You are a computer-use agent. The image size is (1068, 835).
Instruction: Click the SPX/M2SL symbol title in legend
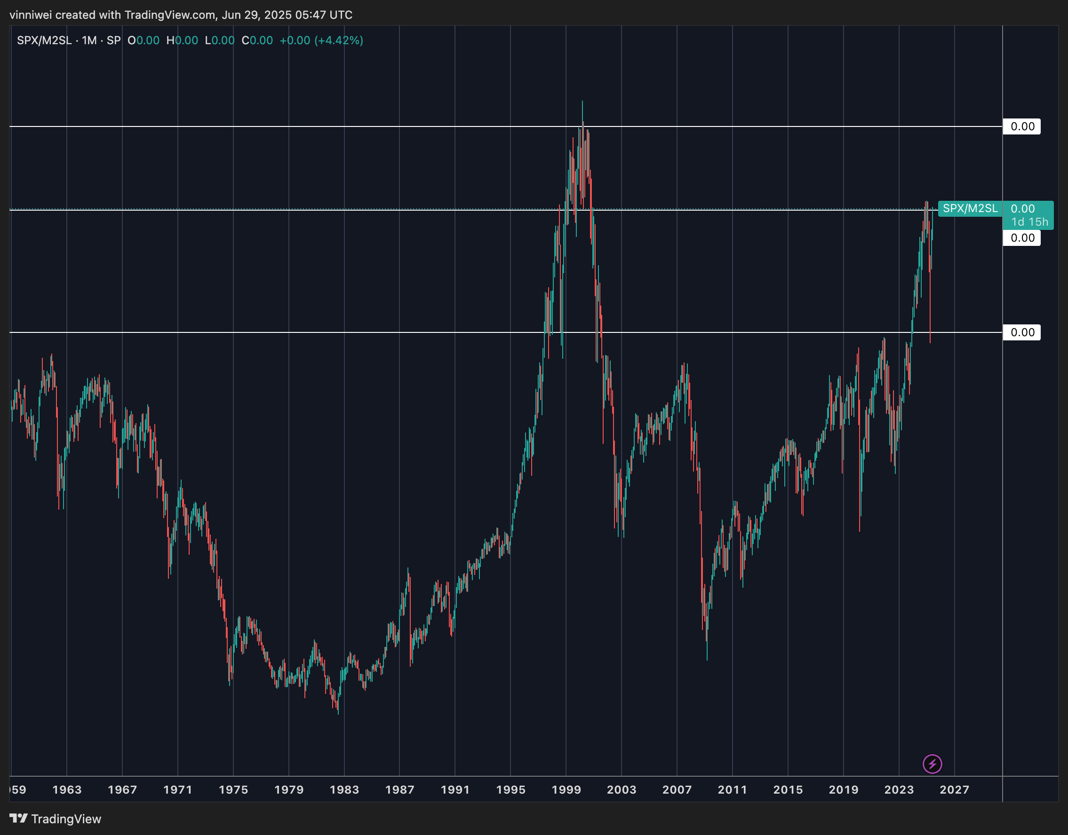pos(44,40)
